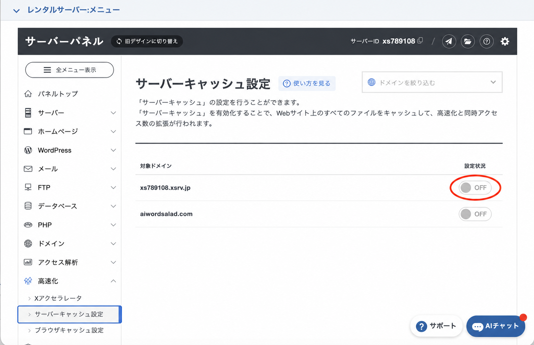Click the paper plane notification icon
The height and width of the screenshot is (345, 534).
coord(449,41)
